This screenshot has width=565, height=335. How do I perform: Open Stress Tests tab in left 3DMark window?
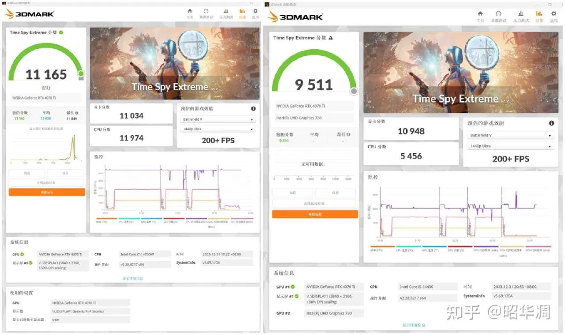226,13
